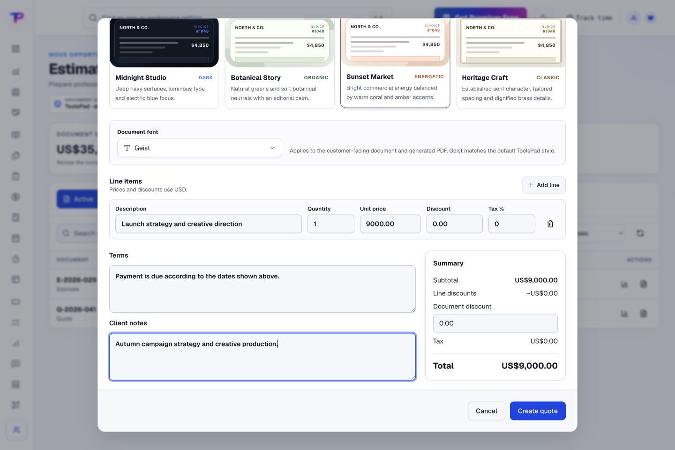Click the Summary heading
675x450 pixels.
[448, 263]
